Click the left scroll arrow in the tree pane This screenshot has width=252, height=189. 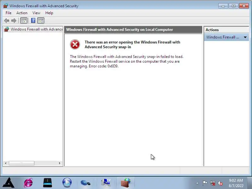(x=6, y=163)
